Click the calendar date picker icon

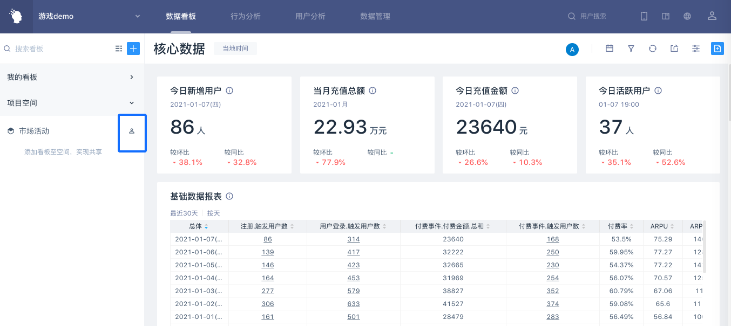click(x=610, y=48)
